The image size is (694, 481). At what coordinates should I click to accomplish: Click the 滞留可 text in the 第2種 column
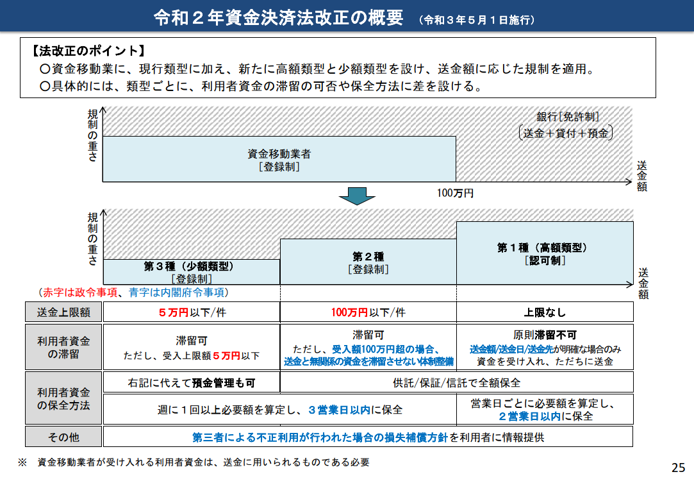(x=368, y=335)
